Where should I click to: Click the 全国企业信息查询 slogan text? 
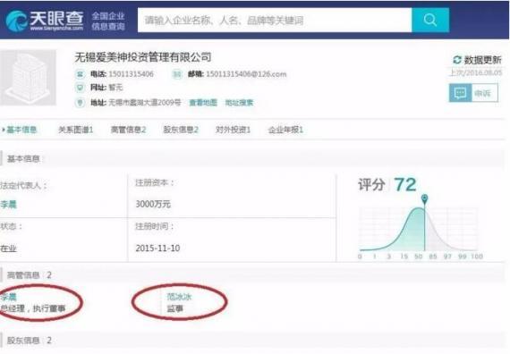108,21
